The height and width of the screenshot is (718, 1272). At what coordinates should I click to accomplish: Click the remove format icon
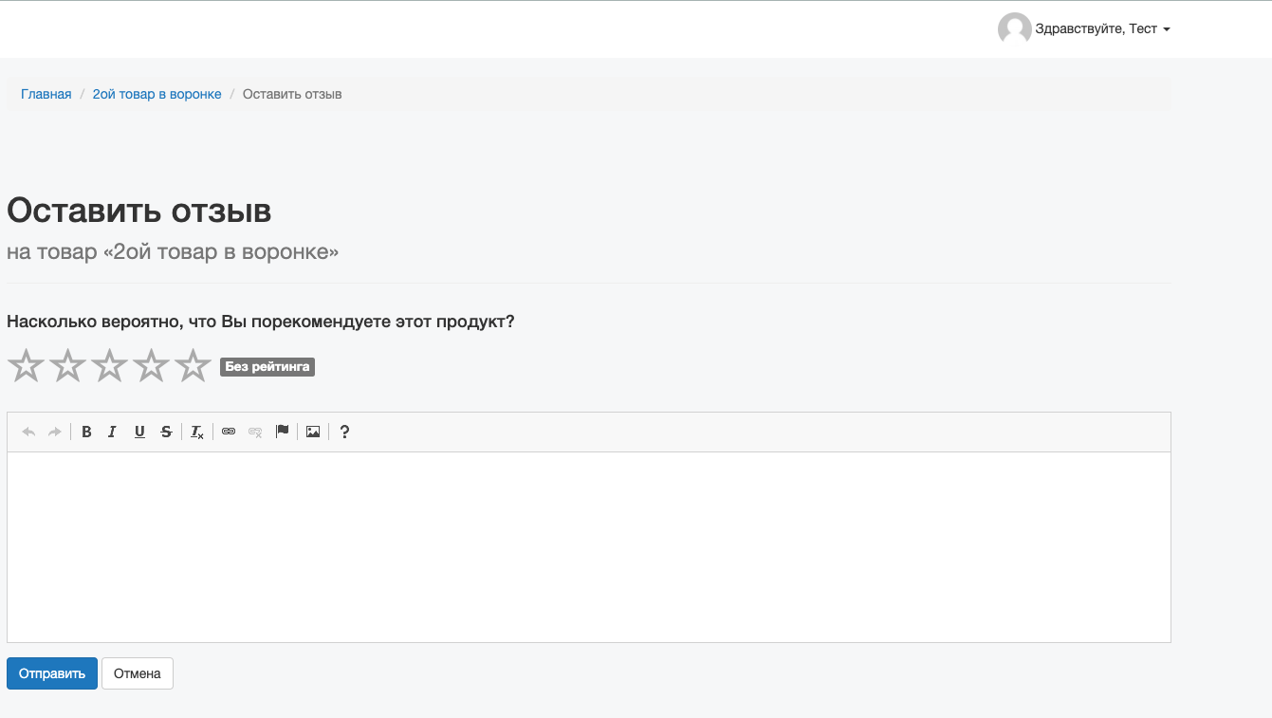pos(197,433)
